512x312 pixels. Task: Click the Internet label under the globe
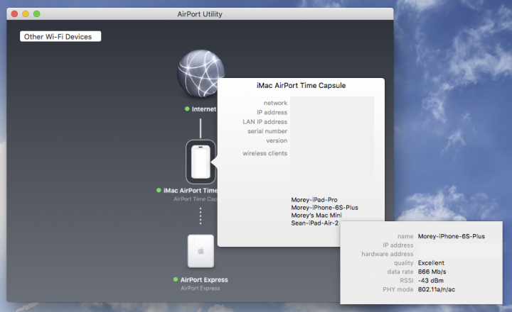pos(204,109)
